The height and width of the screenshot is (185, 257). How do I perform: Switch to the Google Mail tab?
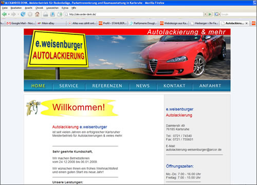pos(21,23)
